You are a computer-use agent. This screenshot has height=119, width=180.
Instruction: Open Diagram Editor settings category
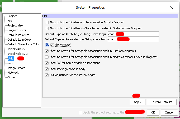tap(17, 30)
